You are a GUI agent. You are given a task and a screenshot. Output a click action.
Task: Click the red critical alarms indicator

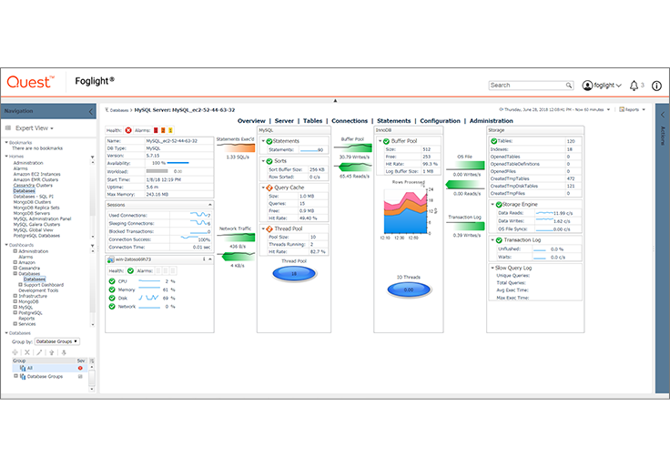156,130
